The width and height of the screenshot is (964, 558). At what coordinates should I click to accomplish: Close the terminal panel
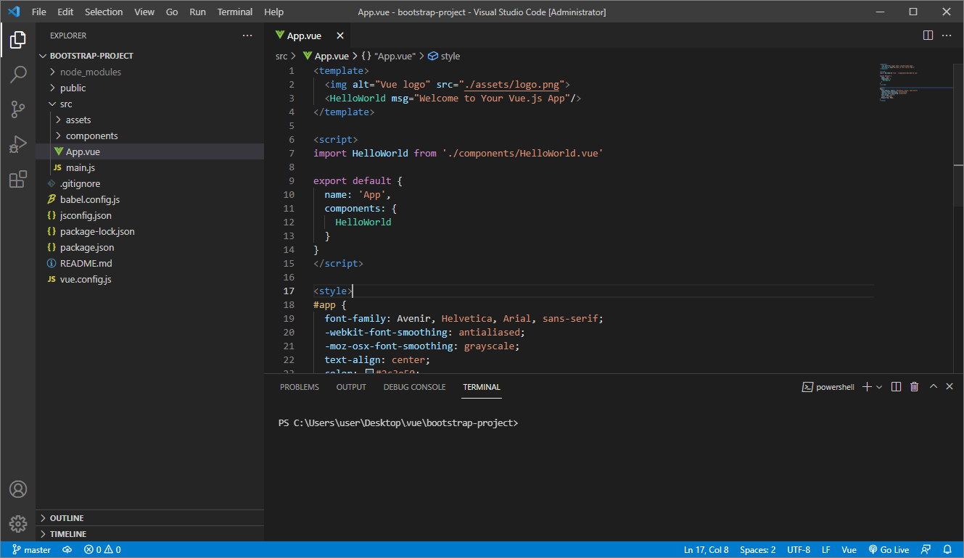coord(950,387)
